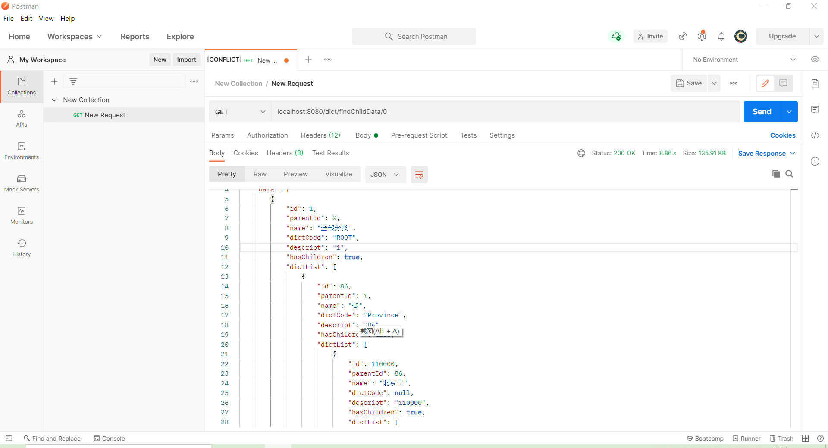Open the Mock Servers sidebar panel
828x448 pixels.
click(22, 183)
